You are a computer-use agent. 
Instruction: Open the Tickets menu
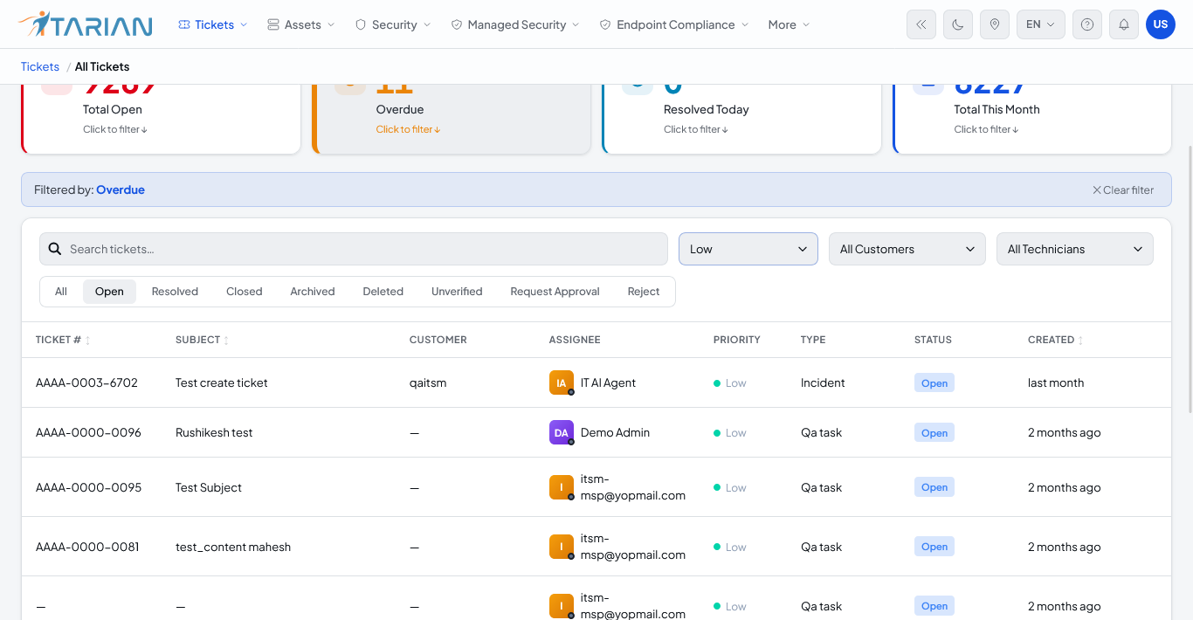click(x=213, y=24)
